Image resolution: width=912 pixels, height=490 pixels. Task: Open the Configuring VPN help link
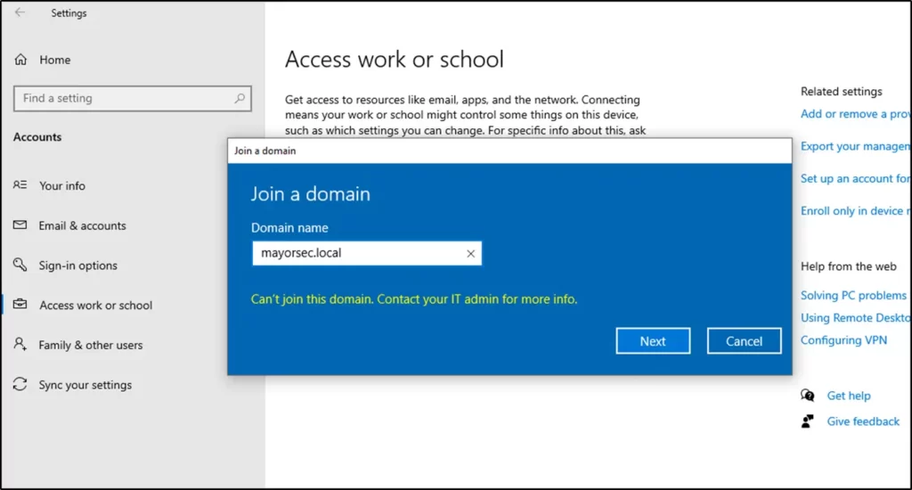point(843,340)
